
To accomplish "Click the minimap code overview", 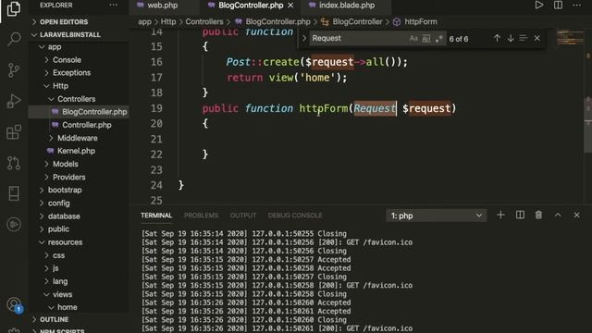I will tap(570, 38).
